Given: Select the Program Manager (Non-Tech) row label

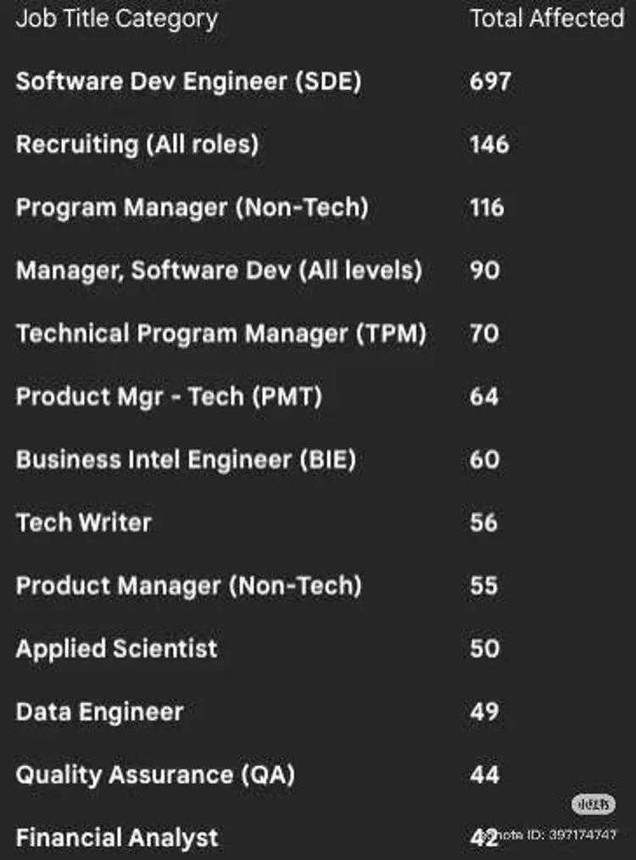Looking at the screenshot, I should pyautogui.click(x=192, y=208).
